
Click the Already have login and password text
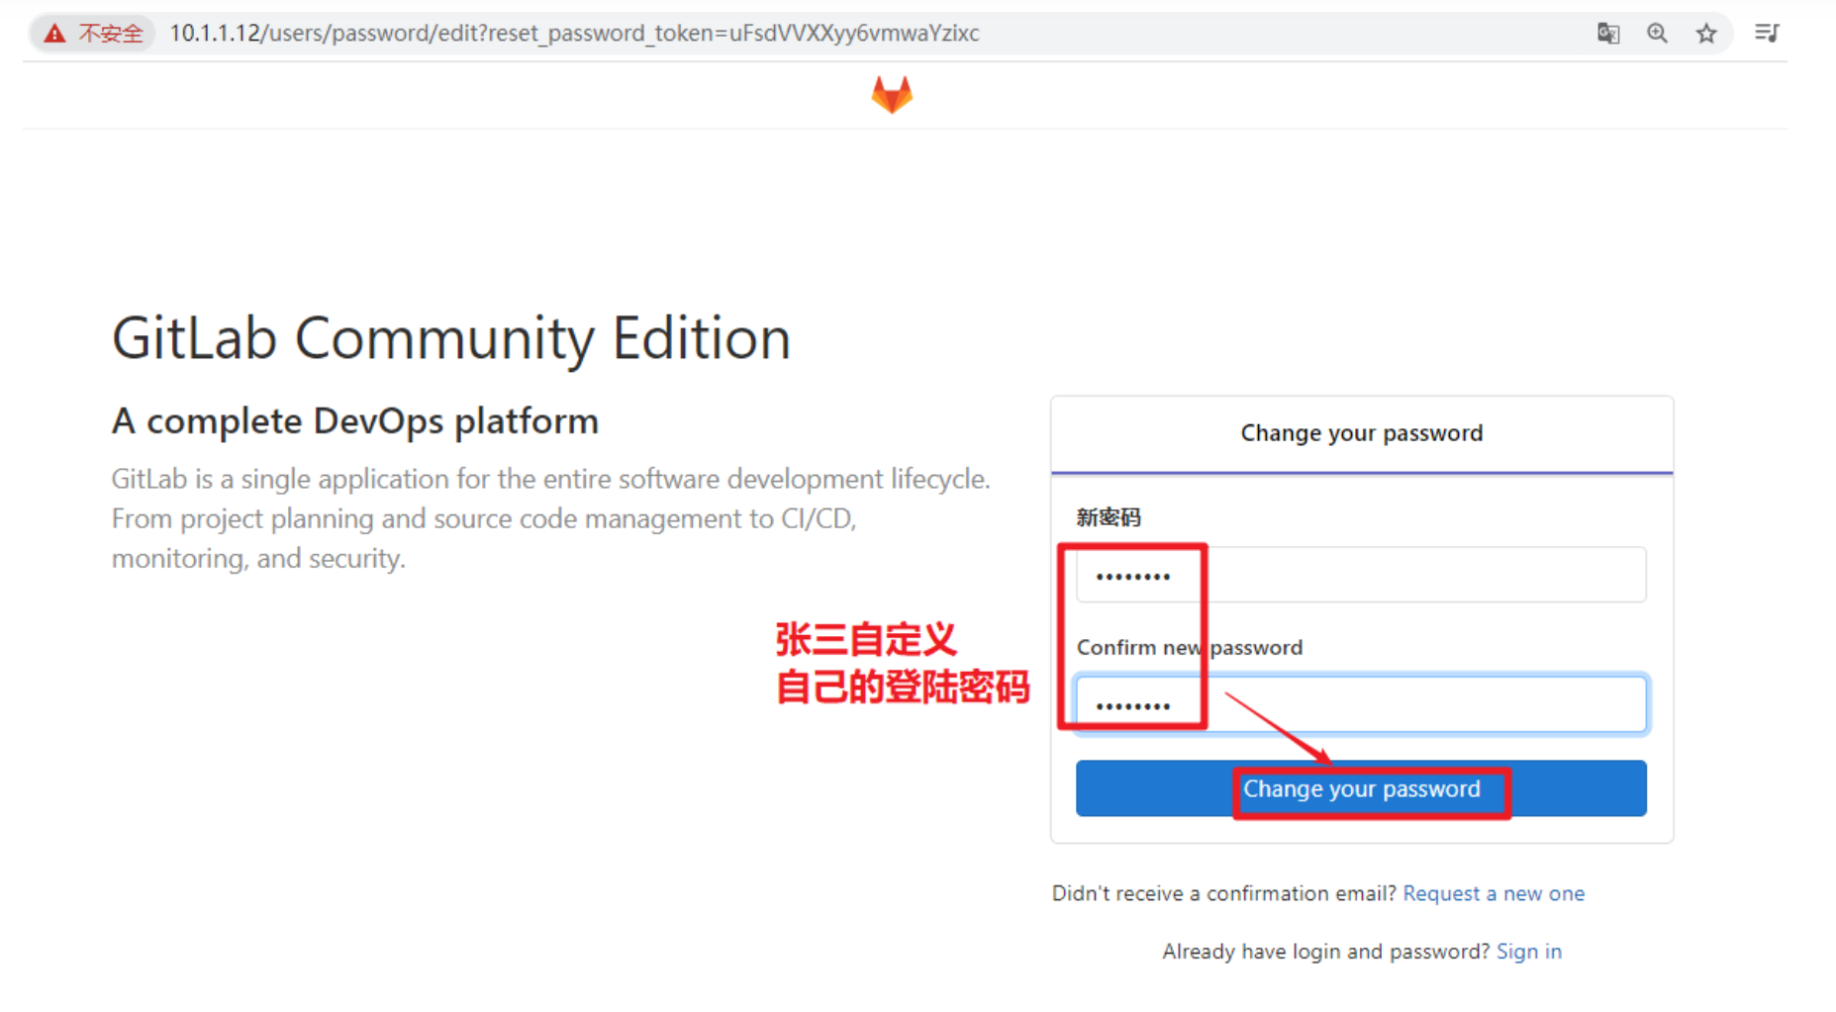(x=1326, y=952)
